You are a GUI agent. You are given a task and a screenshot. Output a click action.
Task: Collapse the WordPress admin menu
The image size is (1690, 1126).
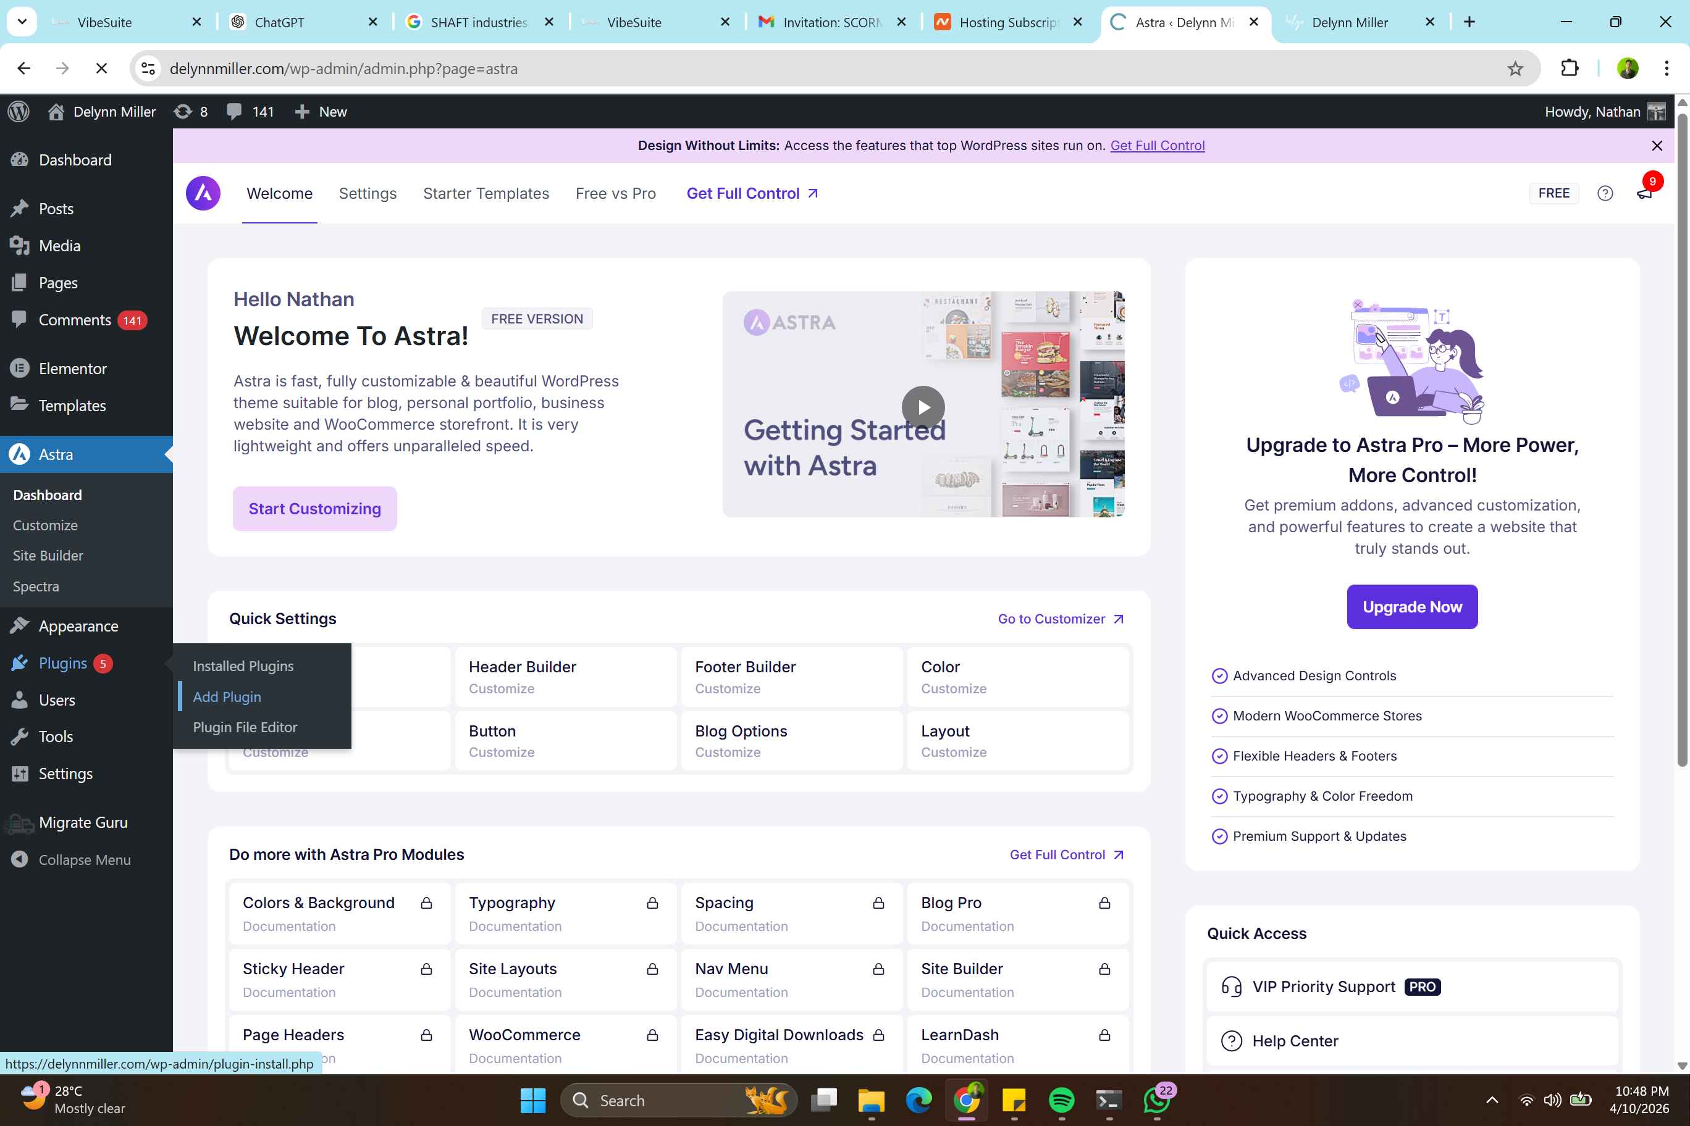click(x=71, y=859)
